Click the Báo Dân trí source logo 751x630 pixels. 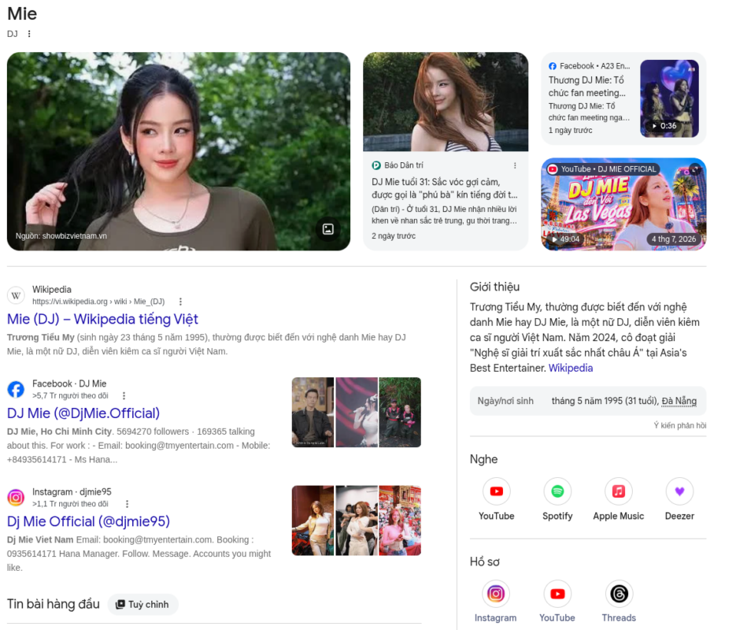[376, 165]
